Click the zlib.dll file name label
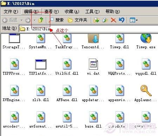The width and height of the screenshot is (158, 136). pos(41,100)
